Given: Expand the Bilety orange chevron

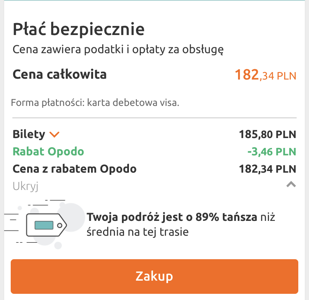Looking at the screenshot, I should [54, 134].
